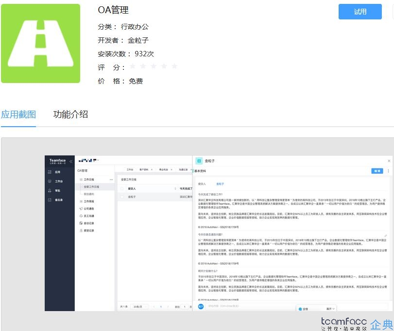Click the first rating star
394x331 pixels.
pyautogui.click(x=133, y=66)
